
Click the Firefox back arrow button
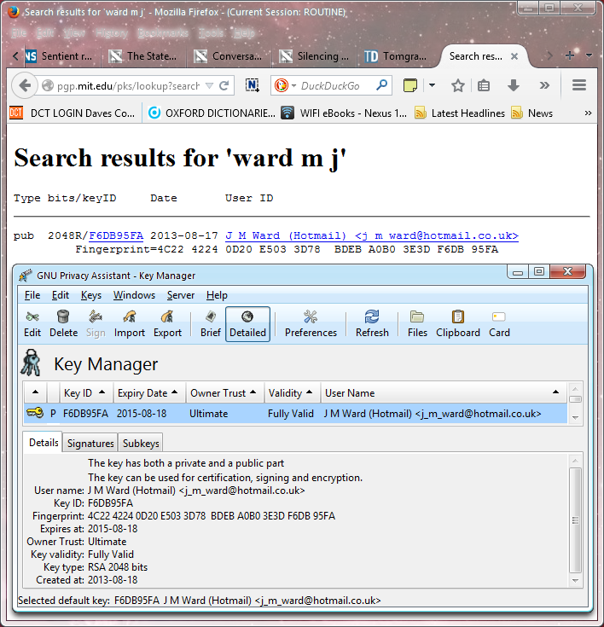point(25,85)
